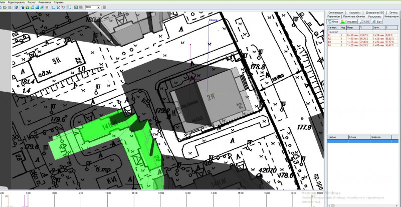The width and height of the screenshot is (401, 207).
Task: Open the 100% zoom dropdown
Action: click(98, 7)
